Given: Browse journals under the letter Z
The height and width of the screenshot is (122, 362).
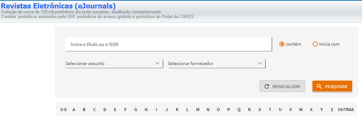Looking at the screenshot, I should 332,110.
